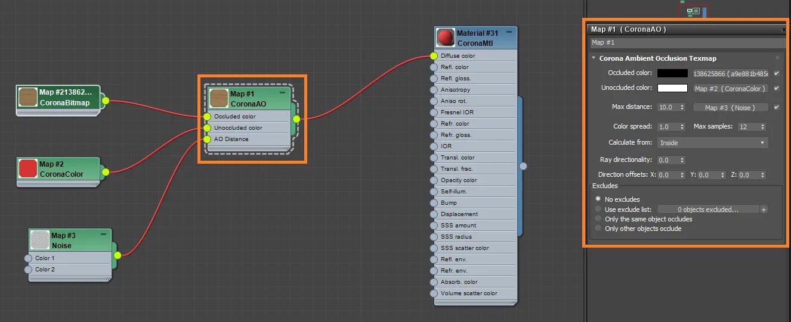Click the Transl. color slot label
The image size is (791, 322).
click(458, 158)
